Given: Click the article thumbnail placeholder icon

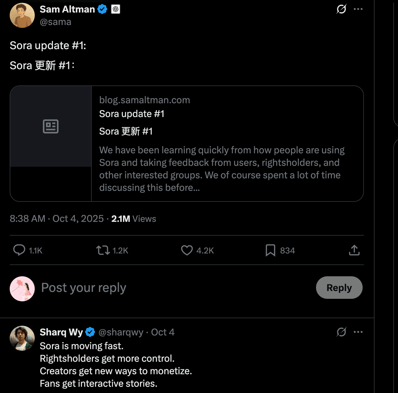Looking at the screenshot, I should [x=51, y=126].
